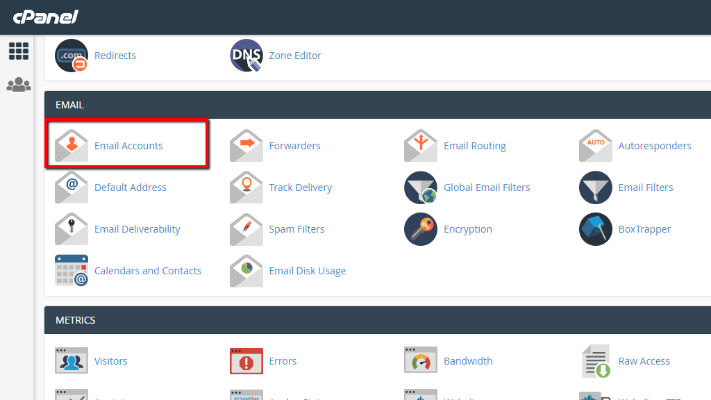
Task: Click the BoxTrapper icon
Action: coord(595,229)
